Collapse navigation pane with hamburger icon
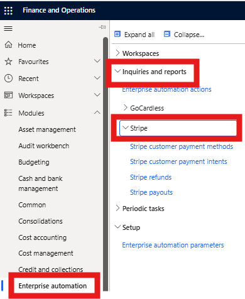 click(x=8, y=28)
